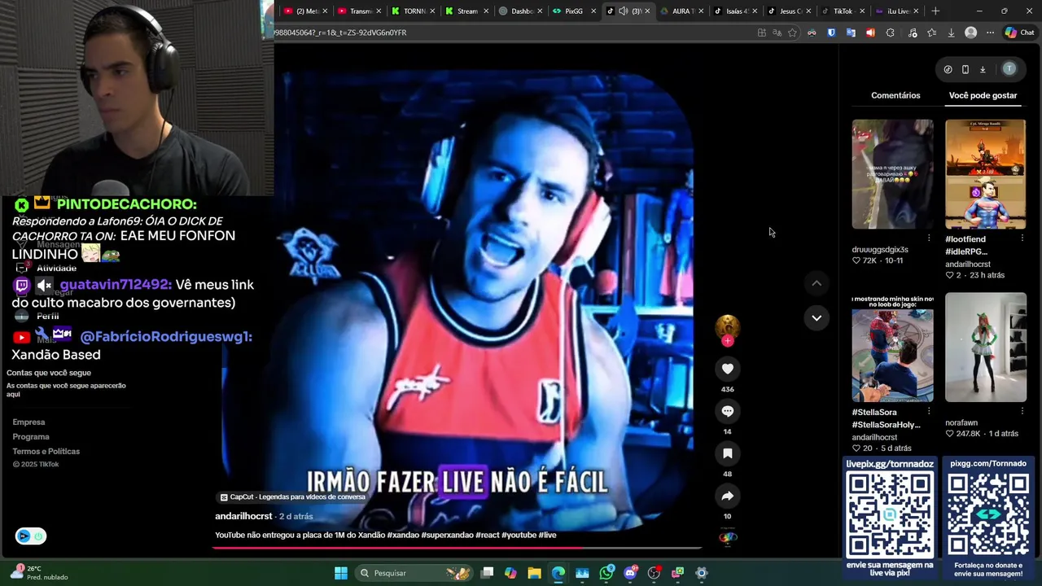Click the weather widget 26°C

[x=39, y=573]
